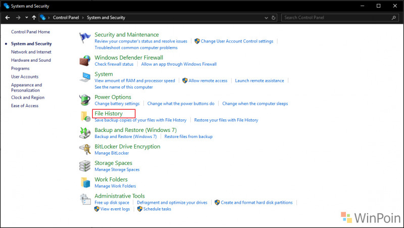This screenshot has width=404, height=228.
Task: Open Restore your files with File History
Action: [226, 120]
